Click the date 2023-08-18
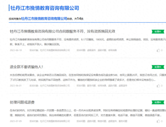 16,50
